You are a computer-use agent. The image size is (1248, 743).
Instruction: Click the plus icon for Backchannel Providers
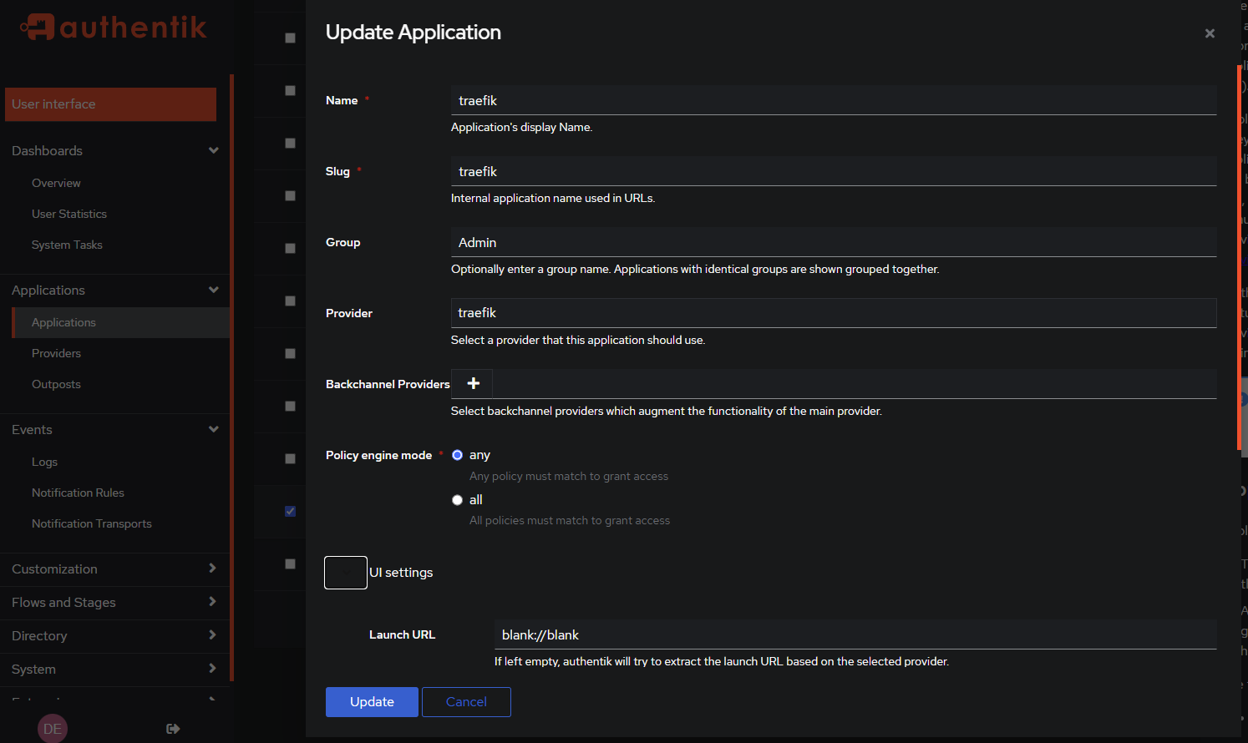click(473, 383)
